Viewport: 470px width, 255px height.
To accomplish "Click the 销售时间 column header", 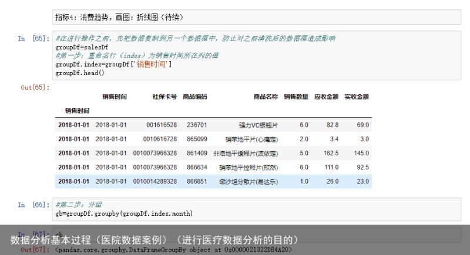I will [115, 97].
